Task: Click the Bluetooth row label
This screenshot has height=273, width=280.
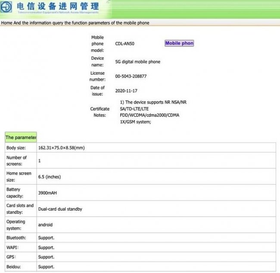Action: click(16, 238)
